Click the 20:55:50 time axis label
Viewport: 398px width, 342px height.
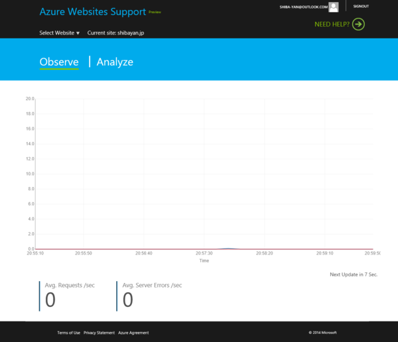coord(84,253)
